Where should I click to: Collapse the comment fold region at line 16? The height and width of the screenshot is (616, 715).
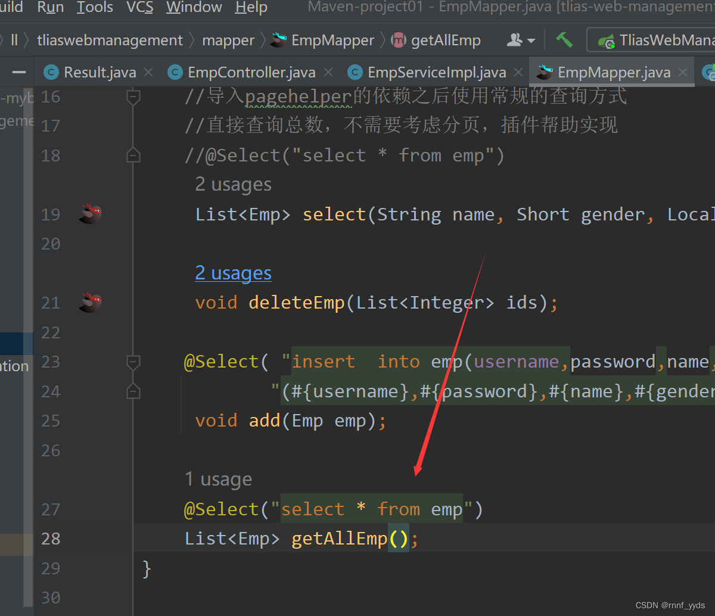(133, 96)
